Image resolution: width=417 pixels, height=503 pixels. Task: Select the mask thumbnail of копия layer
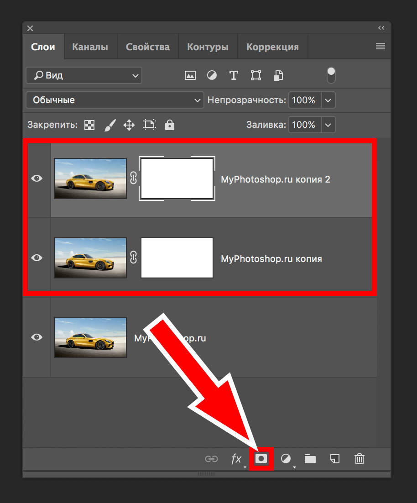tap(177, 258)
